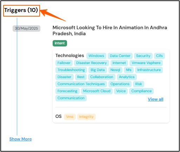Choose the Security technology tag
This screenshot has height=152, width=180.
pyautogui.click(x=143, y=56)
